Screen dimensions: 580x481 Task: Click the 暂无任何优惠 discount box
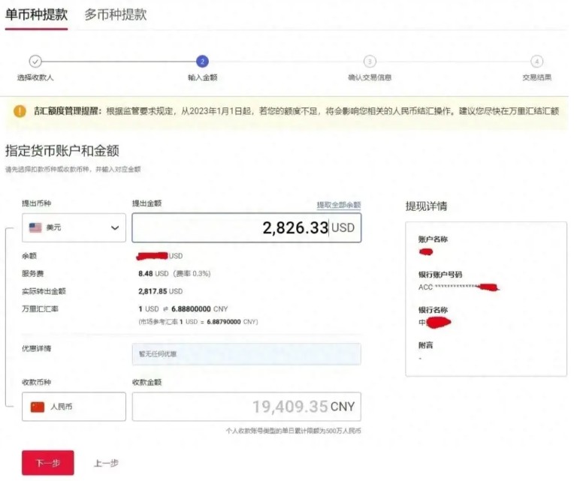246,353
